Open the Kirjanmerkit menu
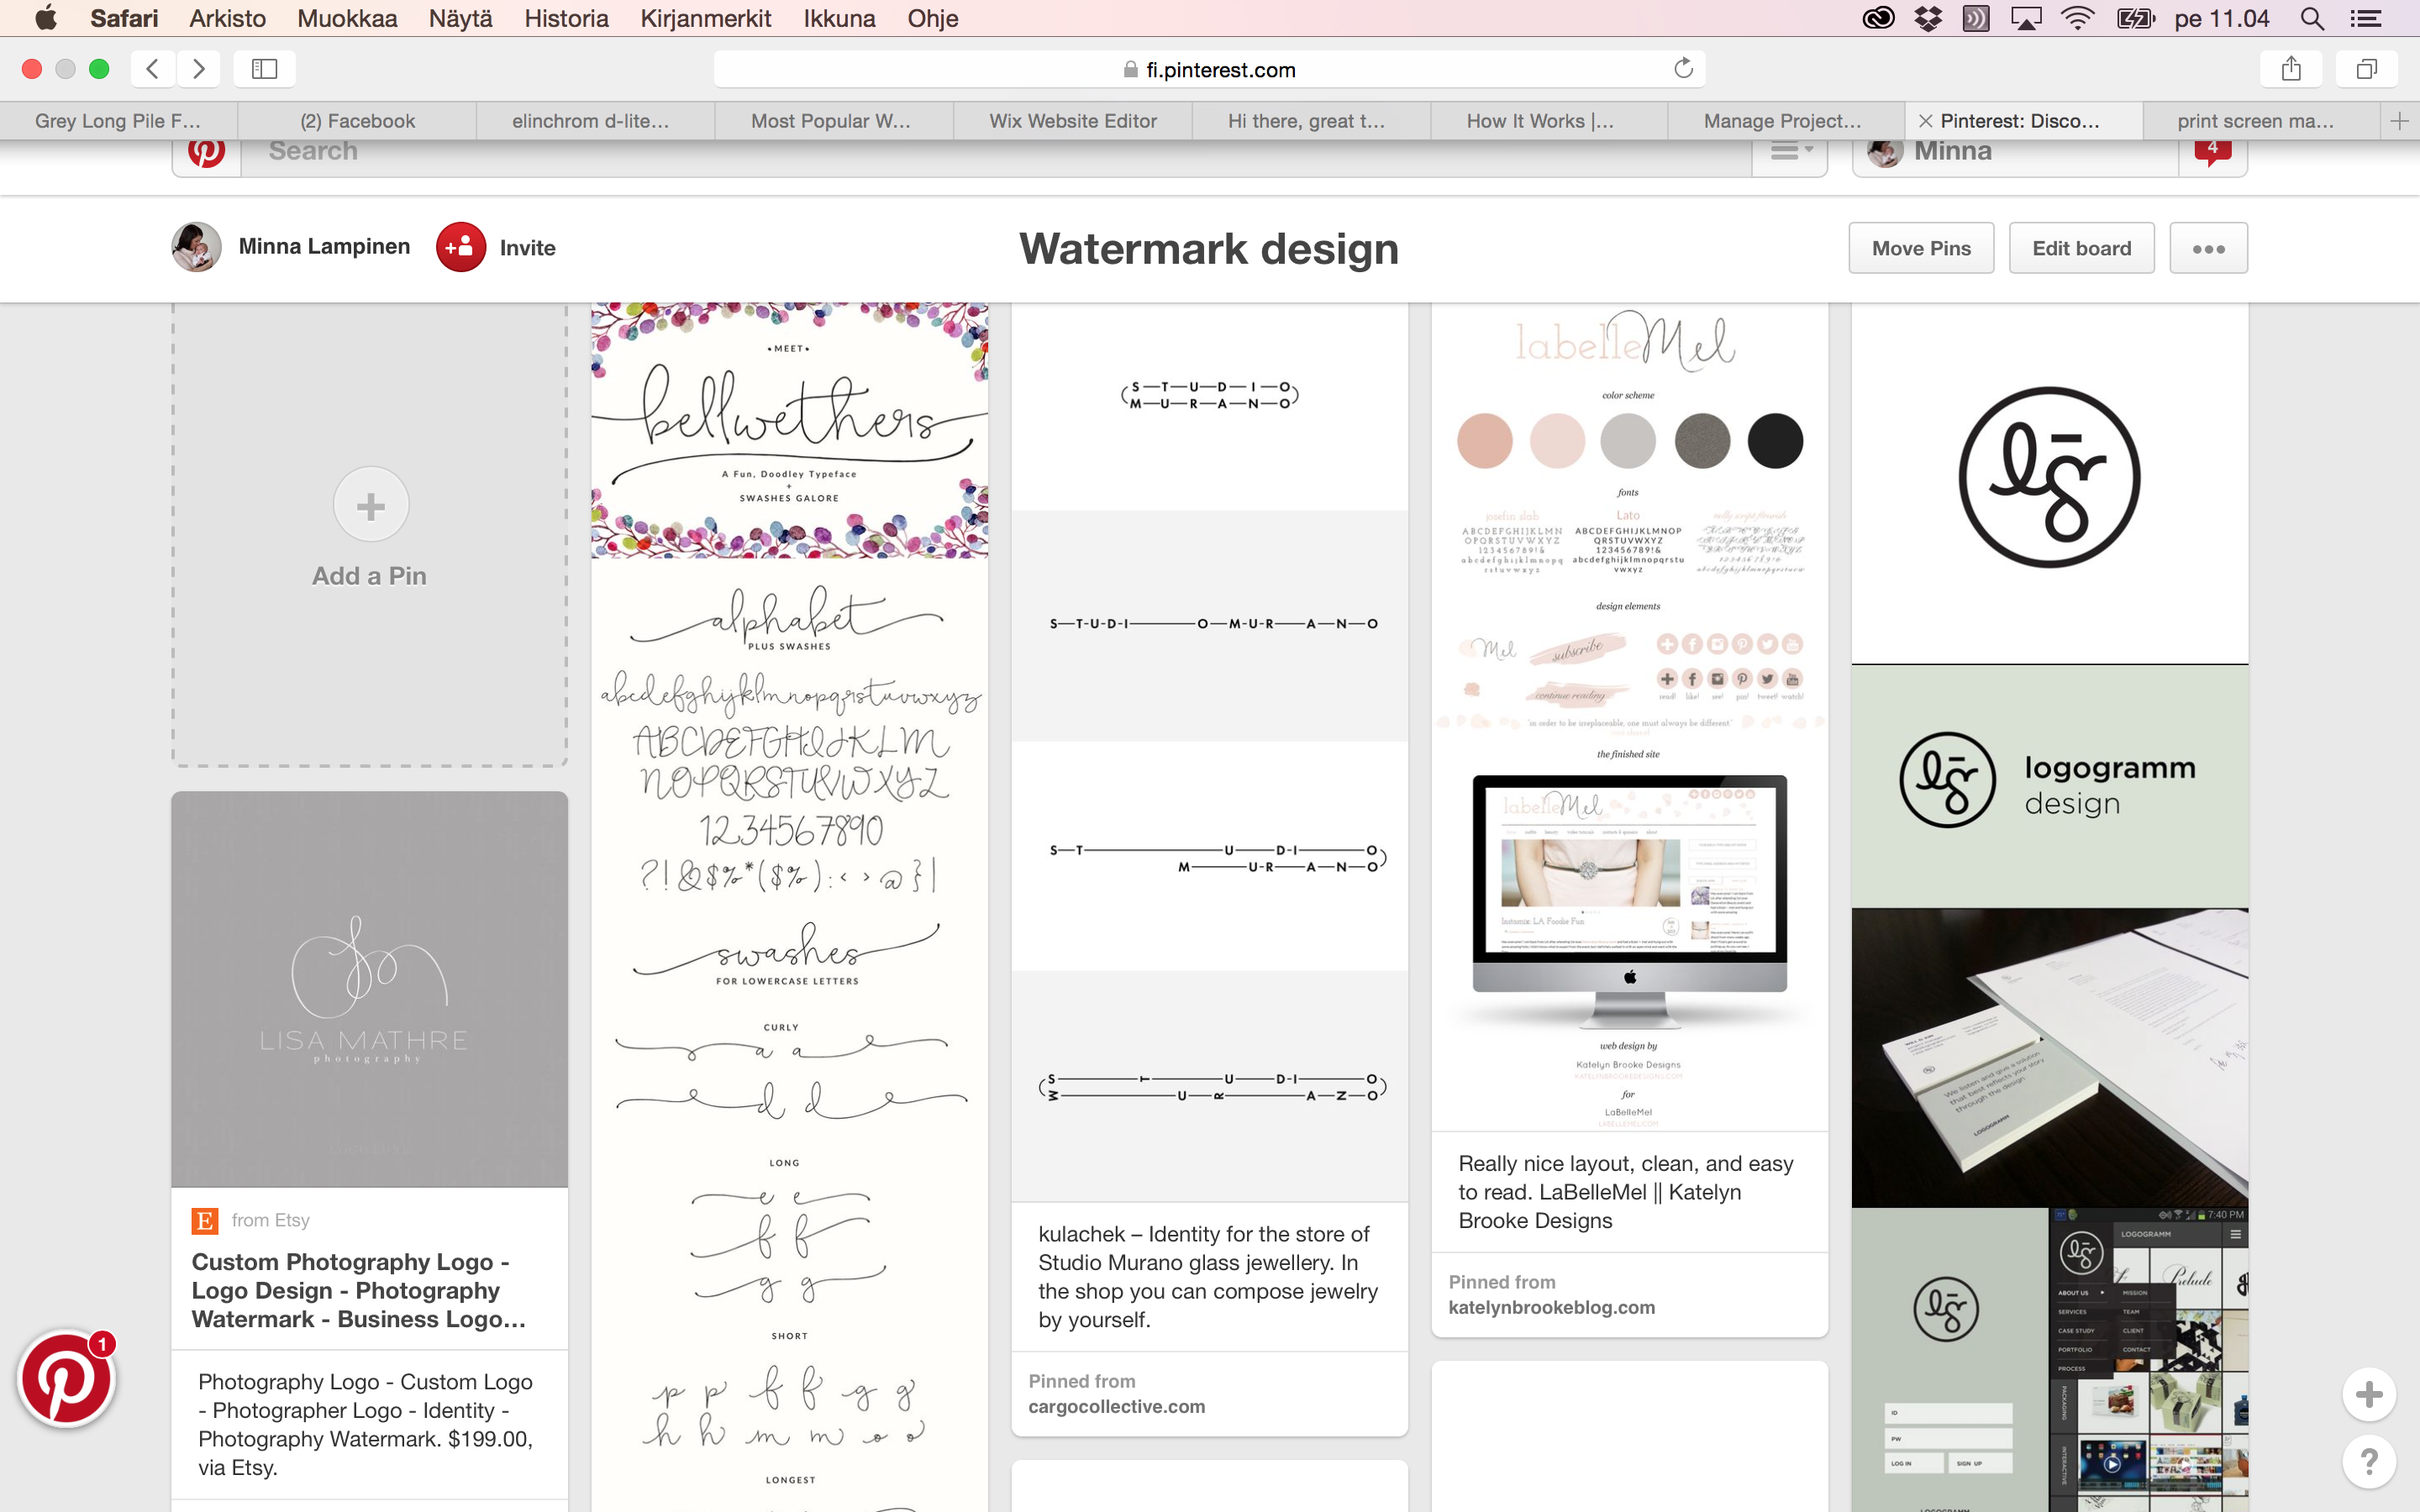The height and width of the screenshot is (1512, 2420). pyautogui.click(x=705, y=18)
